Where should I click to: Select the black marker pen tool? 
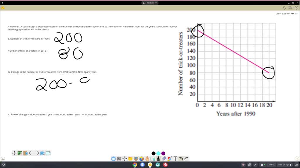coord(158,159)
